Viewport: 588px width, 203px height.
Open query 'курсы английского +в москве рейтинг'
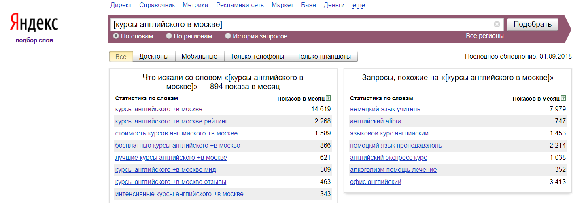(x=171, y=121)
